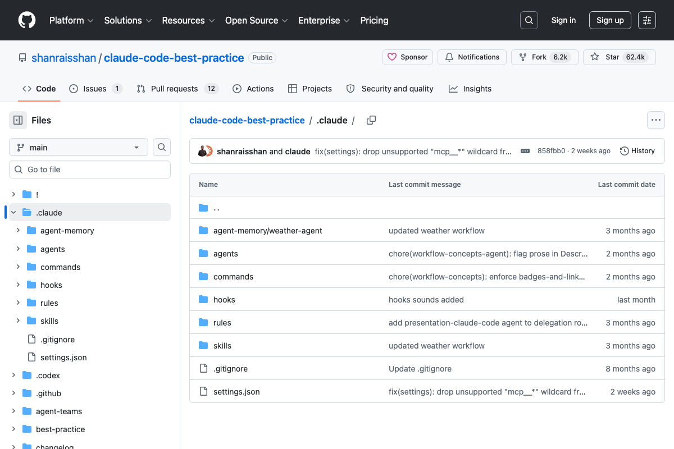674x449 pixels.
Task: Open the Open Source dropdown menu
Action: 256,20
